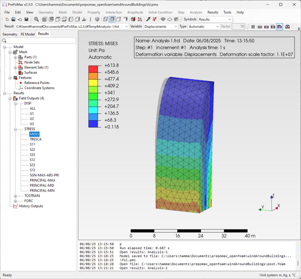Open the File menu
Image resolution: width=301 pixels, height=279 pixels.
(7, 12)
